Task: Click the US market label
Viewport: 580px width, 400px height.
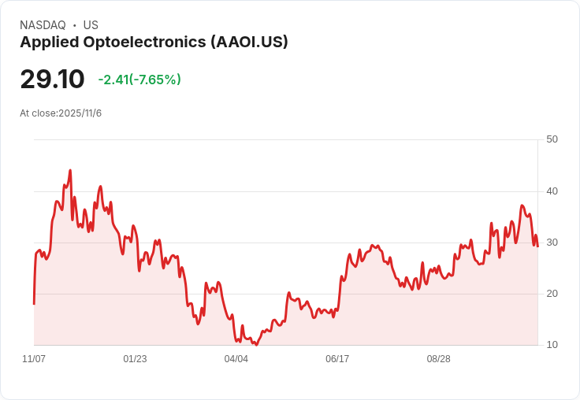Action: (x=91, y=25)
